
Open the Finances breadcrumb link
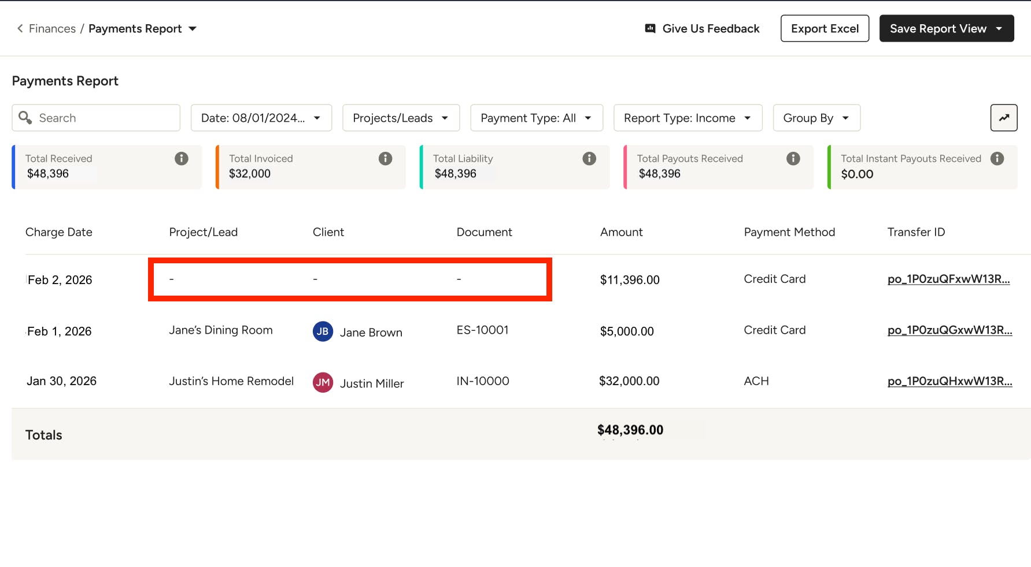[52, 29]
